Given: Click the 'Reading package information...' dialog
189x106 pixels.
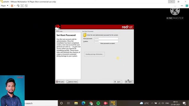Looking at the screenshot, I should click(94, 54).
